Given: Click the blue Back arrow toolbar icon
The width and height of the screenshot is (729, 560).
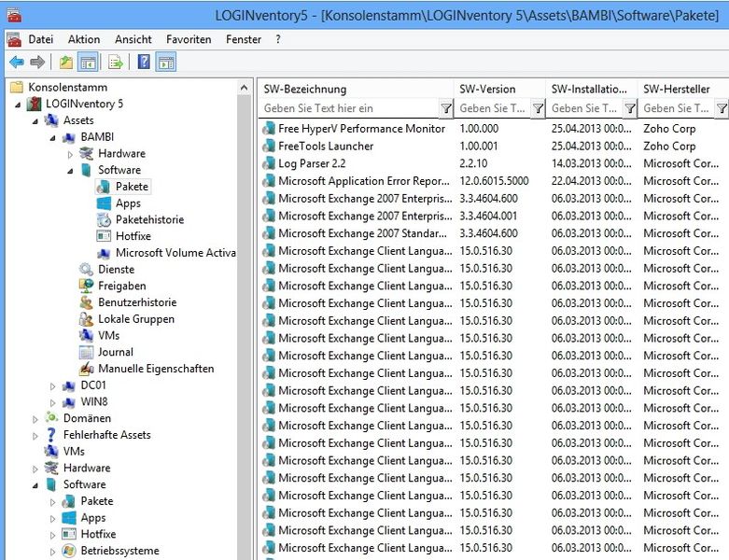Looking at the screenshot, I should pos(16,63).
